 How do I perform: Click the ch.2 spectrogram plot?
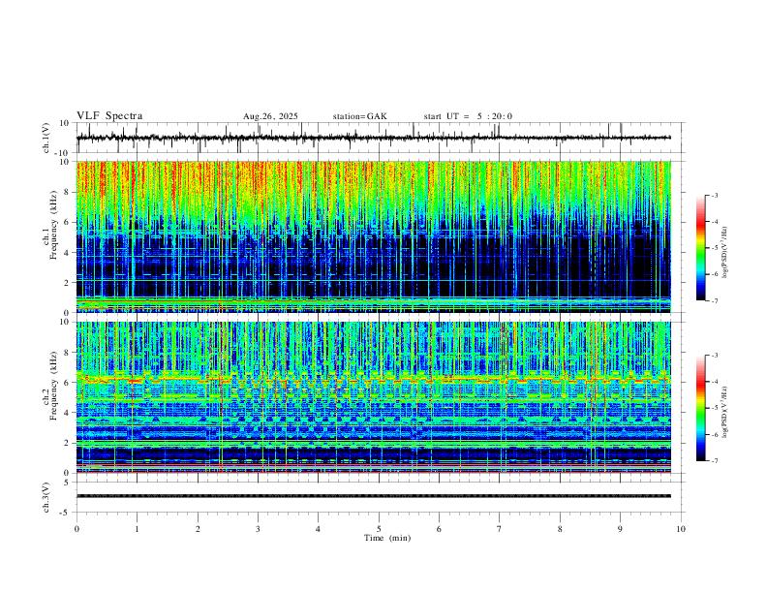point(374,397)
